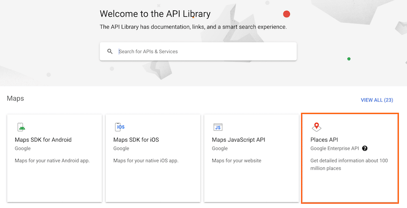Click the red circle in the banner
Screen dimensions: 407x208
[x=286, y=14]
